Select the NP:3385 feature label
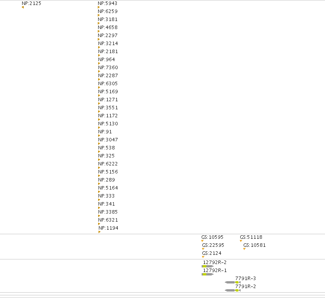The width and height of the screenshot is (325, 298). click(108, 212)
